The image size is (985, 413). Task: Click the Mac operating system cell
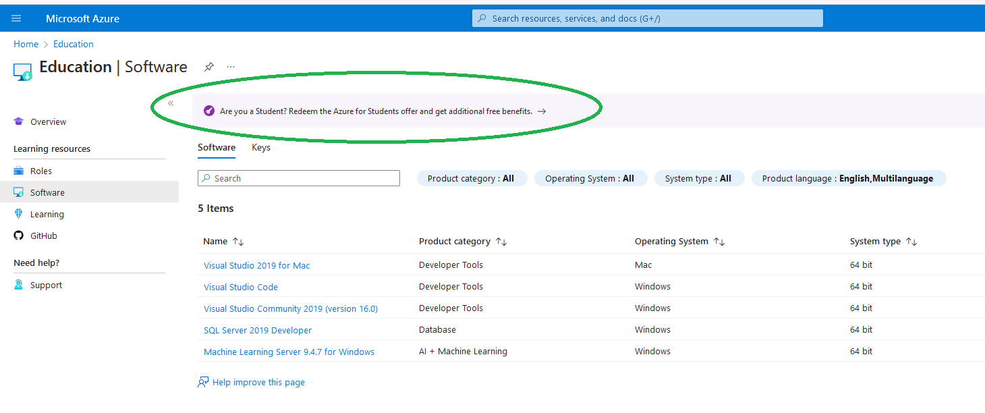[644, 265]
